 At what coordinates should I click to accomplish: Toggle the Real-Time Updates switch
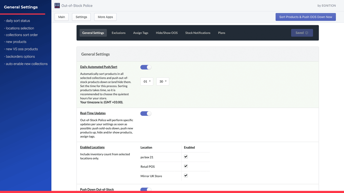click(146, 114)
